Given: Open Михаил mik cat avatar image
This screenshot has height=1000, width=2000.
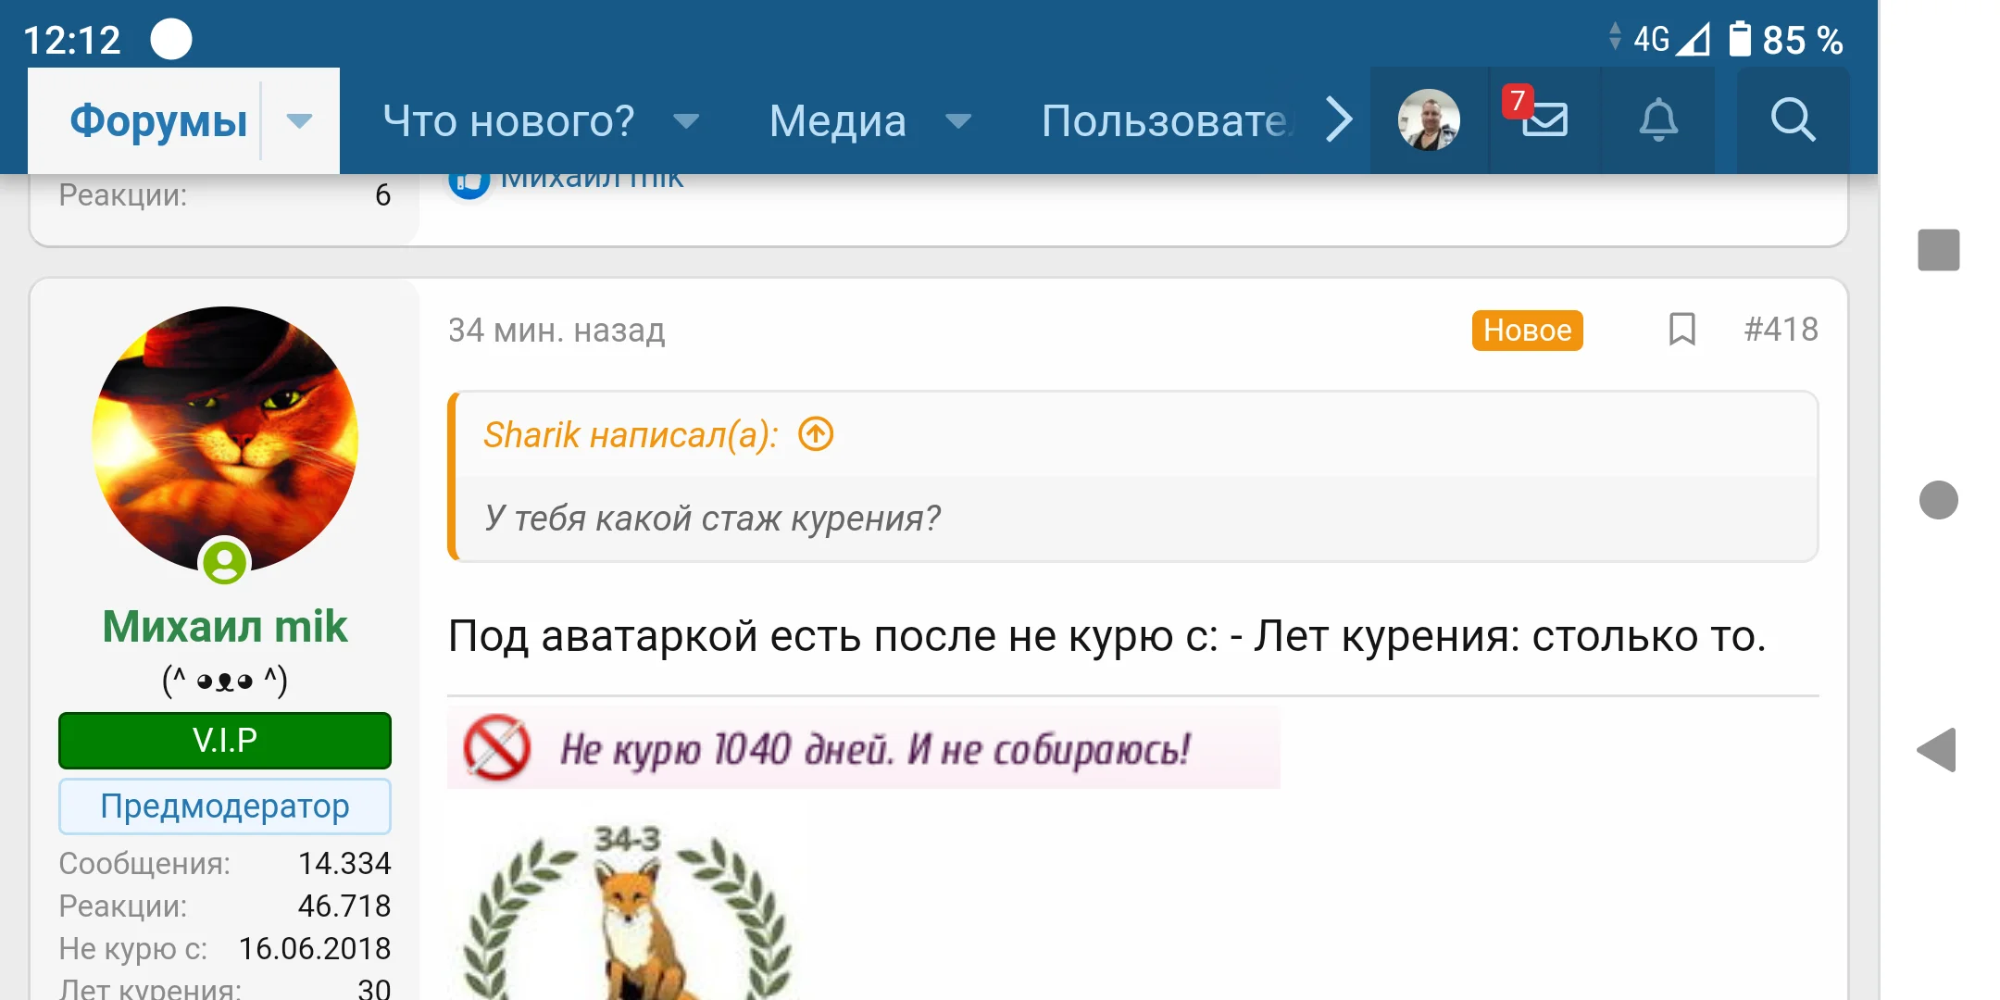Looking at the screenshot, I should click(x=225, y=440).
